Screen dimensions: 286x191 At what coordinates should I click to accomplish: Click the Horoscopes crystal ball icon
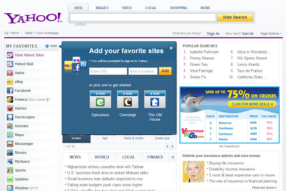[10, 117]
